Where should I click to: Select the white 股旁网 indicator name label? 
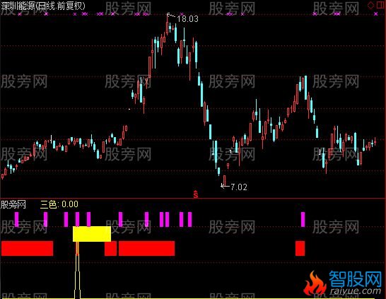tap(13, 204)
